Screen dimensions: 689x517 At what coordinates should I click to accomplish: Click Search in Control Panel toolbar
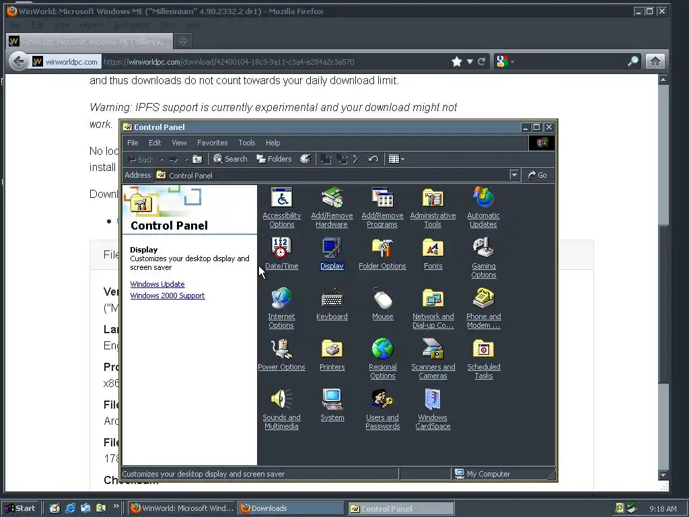[x=230, y=159]
